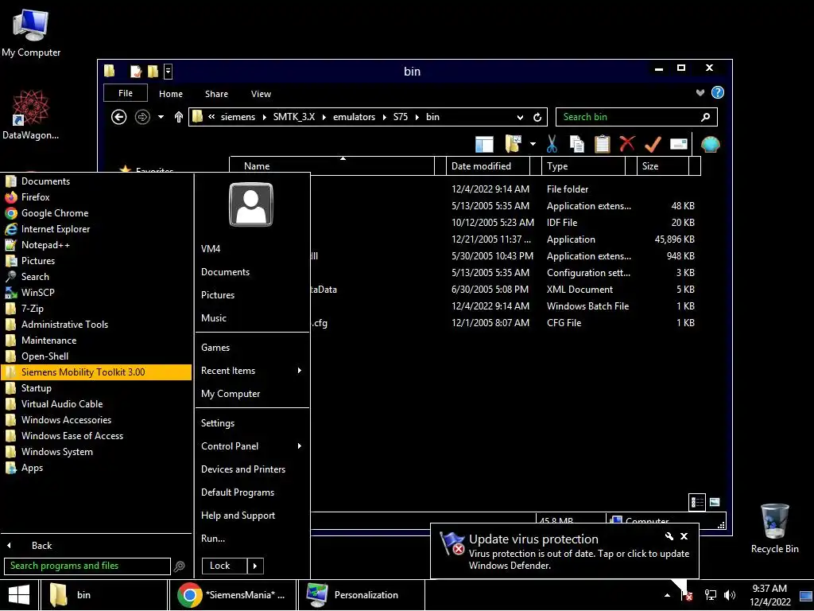The image size is (814, 611).
Task: Switch to Details view icon at bottom right
Action: click(697, 502)
